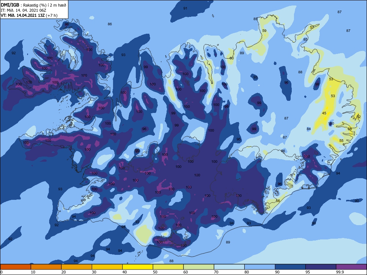Viewport: 367px width, 275px height.
Task: Click the humidity value '62' on the east coast
Action: (359, 117)
